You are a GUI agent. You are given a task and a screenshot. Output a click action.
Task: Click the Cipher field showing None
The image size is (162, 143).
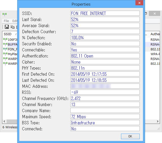point(105,62)
